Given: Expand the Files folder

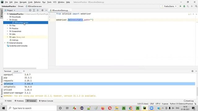Looking at the screenshot, I should coord(7,25).
